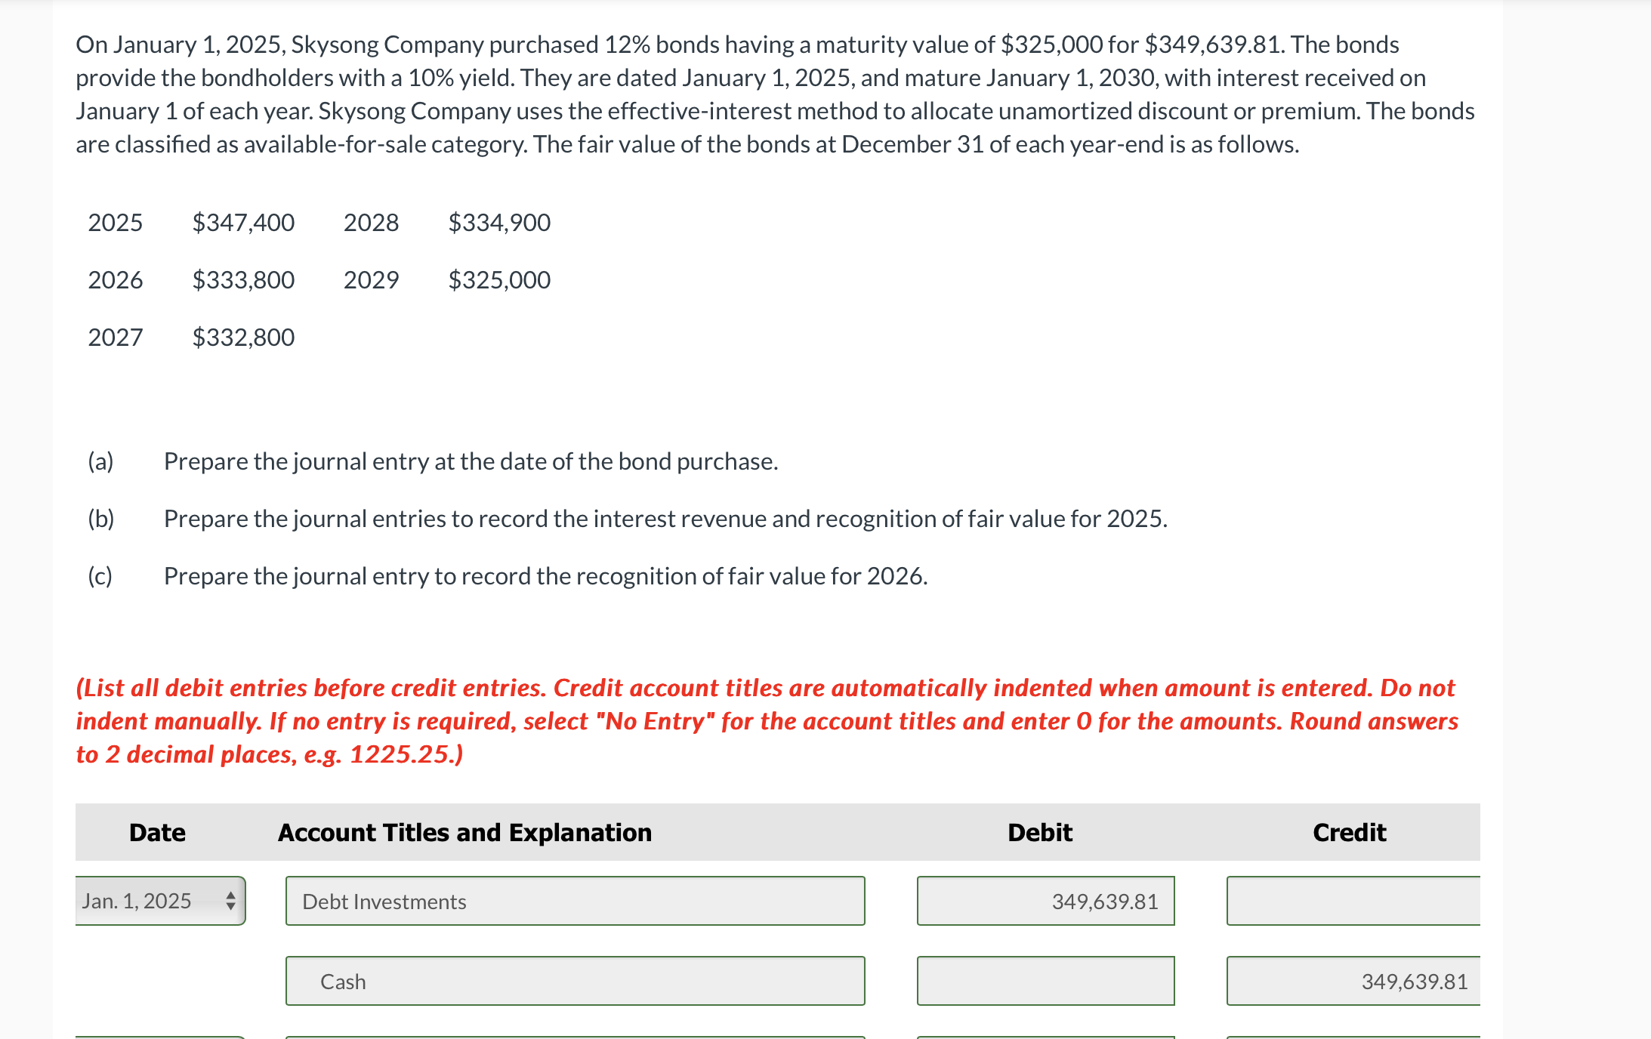1651x1039 pixels.
Task: Select the red instruction text about rounding
Action: click(x=766, y=720)
